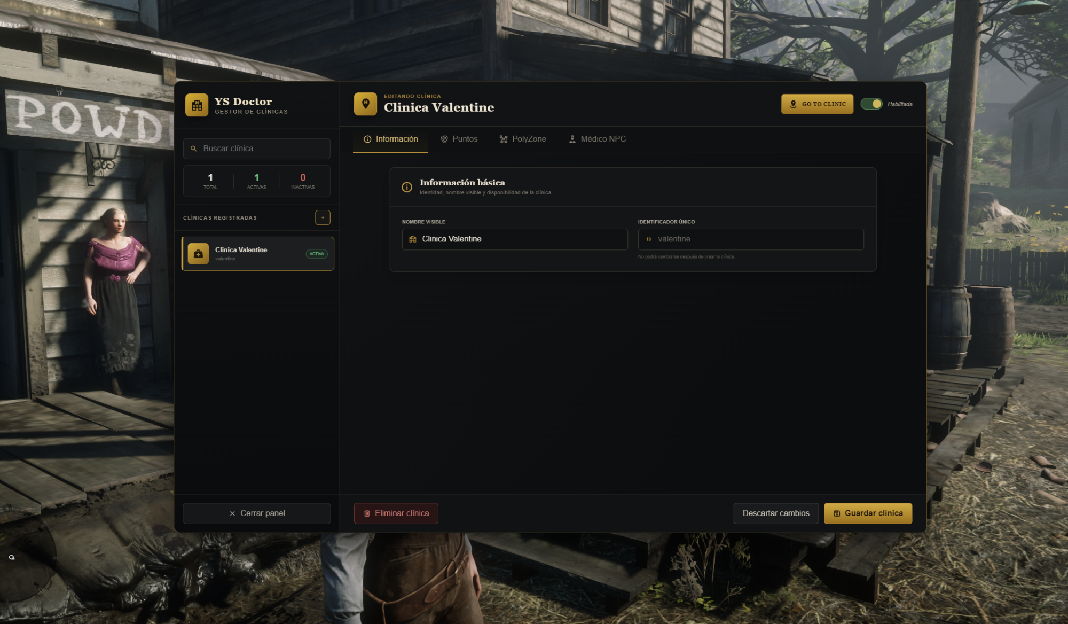
Task: Click the note 'No podrá cambiarse después de crear la clínica'
Action: click(x=686, y=257)
